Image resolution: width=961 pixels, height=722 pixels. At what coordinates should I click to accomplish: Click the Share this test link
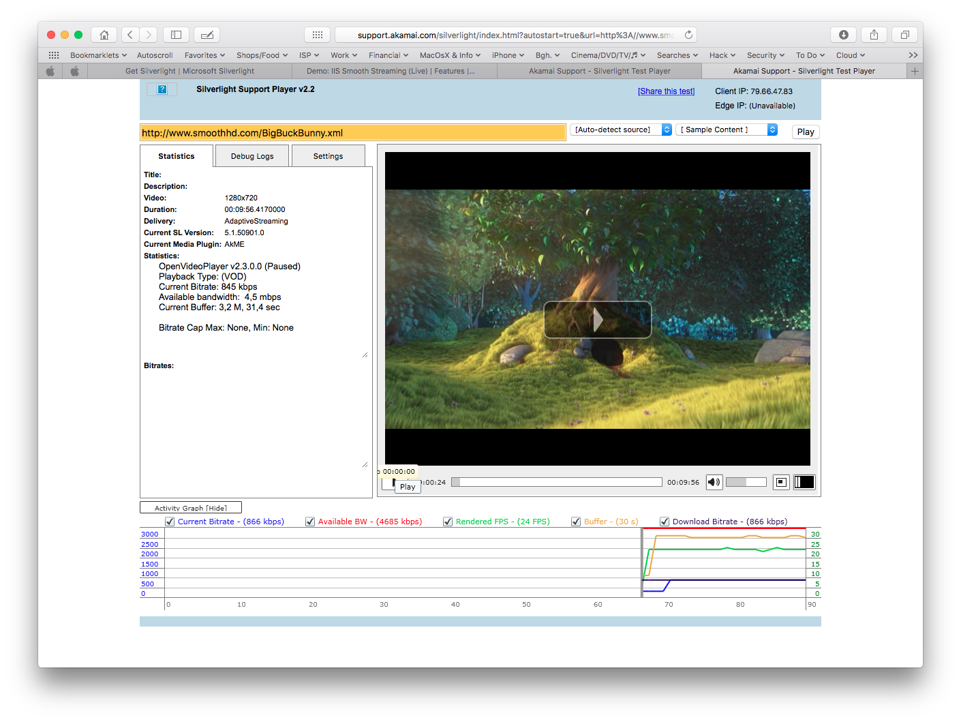(666, 91)
